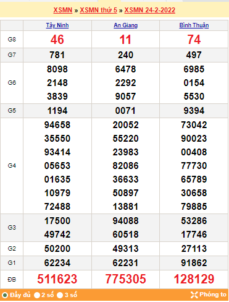229x302 pixels.
Task: Click the G4 row label
Action: 12,166
